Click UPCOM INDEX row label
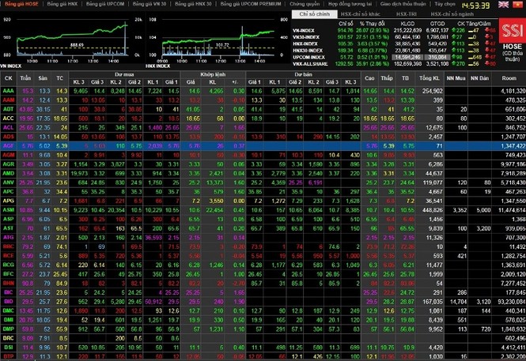This screenshot has width=526, height=361. [308, 57]
